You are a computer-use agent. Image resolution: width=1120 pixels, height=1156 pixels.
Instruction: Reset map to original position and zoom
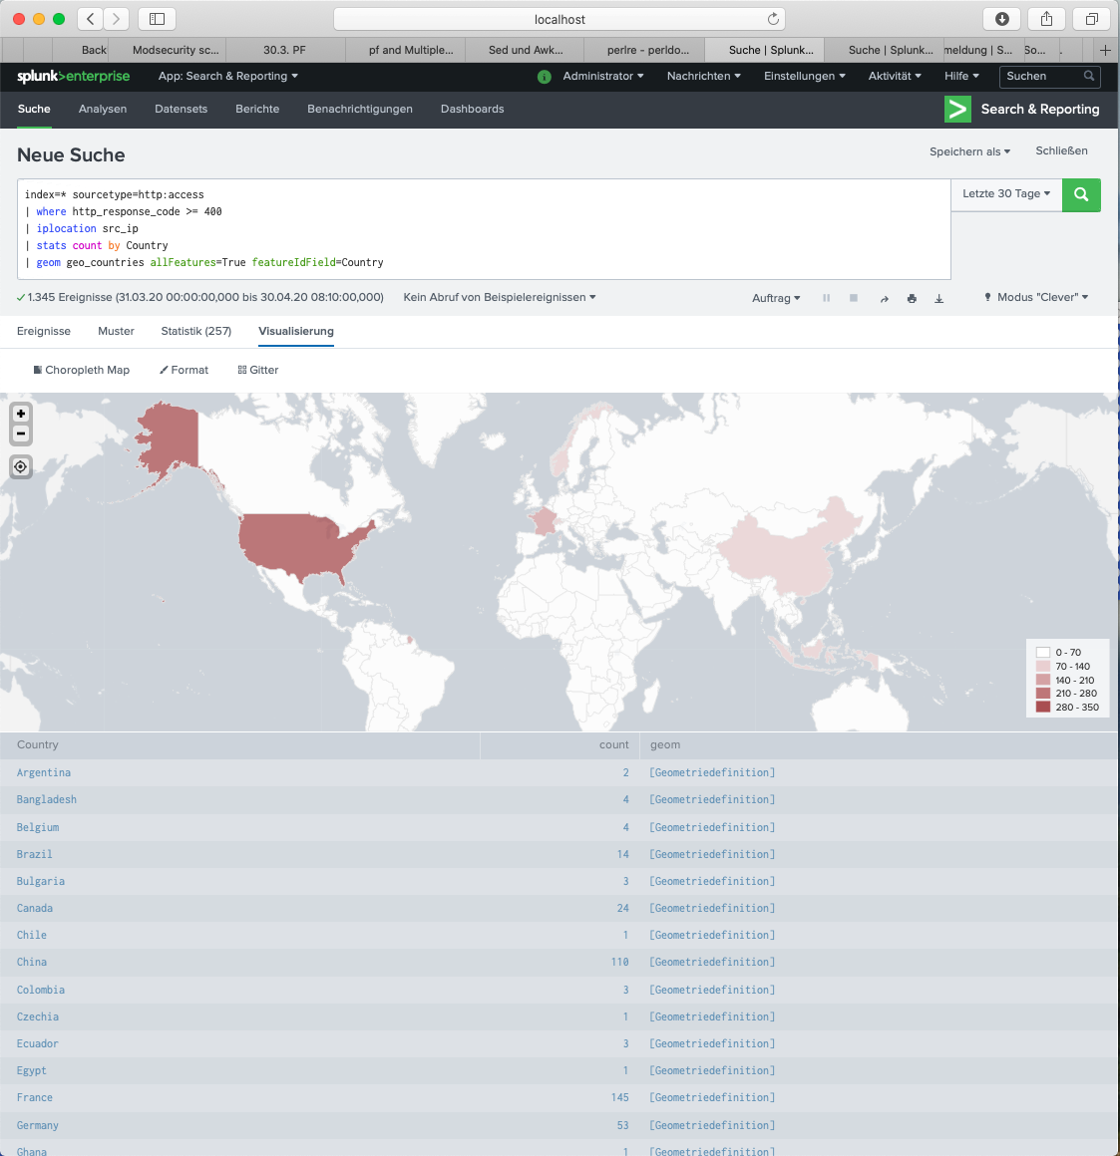[21, 466]
